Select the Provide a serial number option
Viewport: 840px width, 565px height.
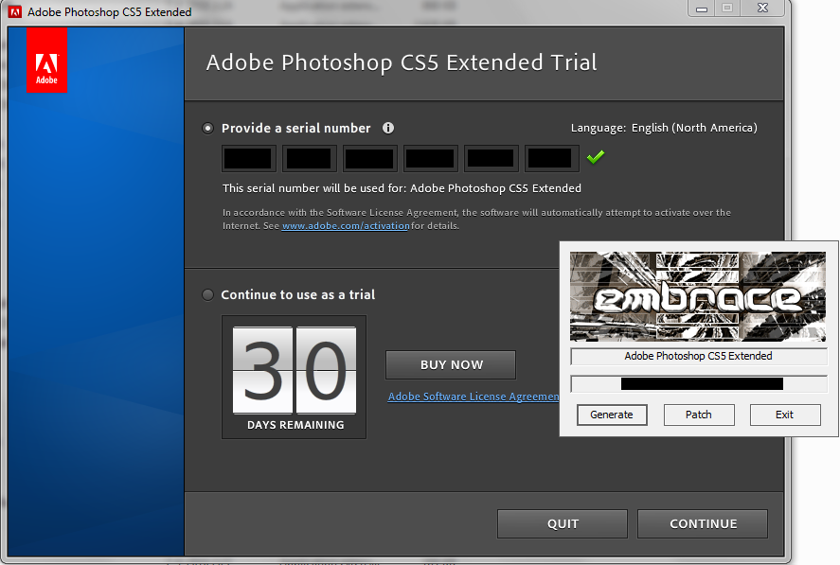pos(207,129)
